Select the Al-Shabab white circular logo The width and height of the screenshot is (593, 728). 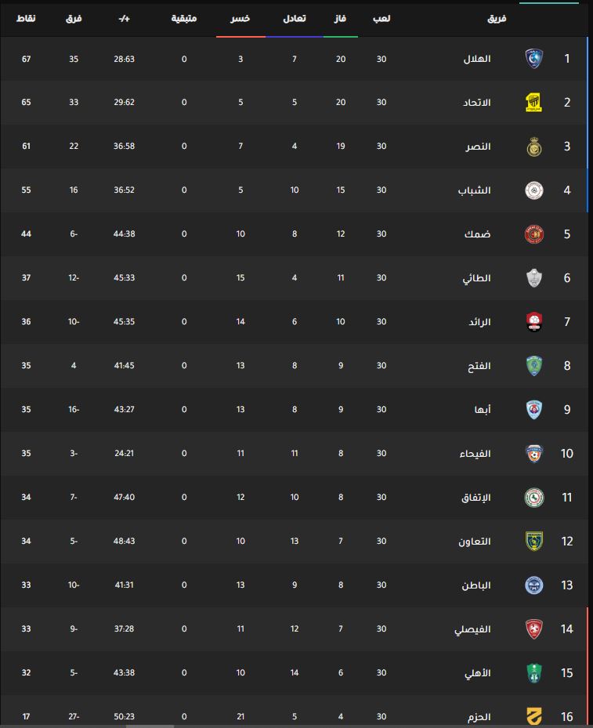coord(534,190)
